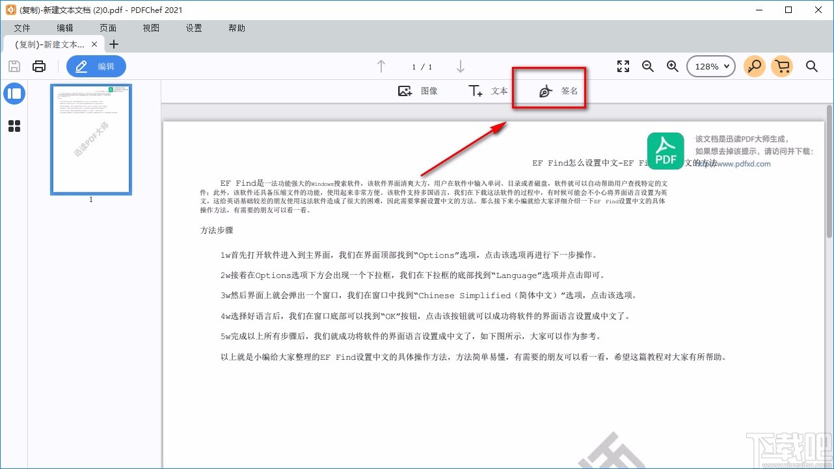Go to next page with down arrow
834x469 pixels.
point(460,66)
